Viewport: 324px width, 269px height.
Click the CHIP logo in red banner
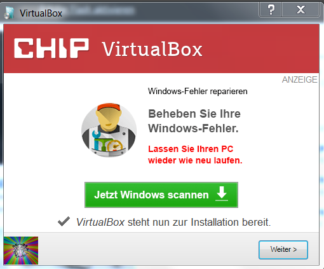click(51, 48)
